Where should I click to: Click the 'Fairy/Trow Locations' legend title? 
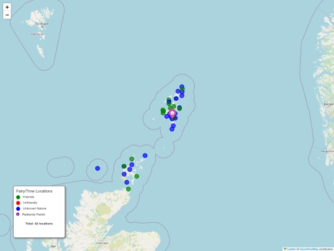(x=34, y=192)
